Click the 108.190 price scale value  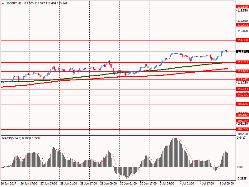tap(242, 124)
